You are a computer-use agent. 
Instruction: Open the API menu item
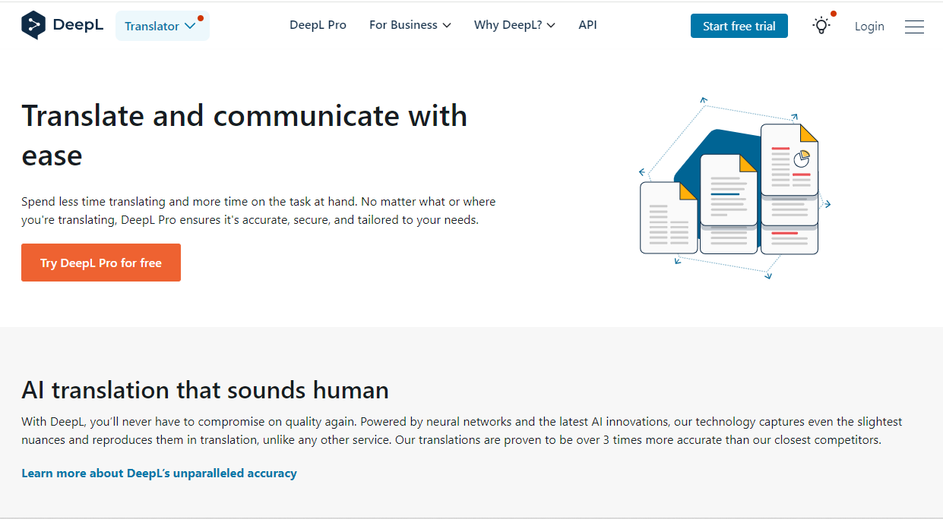(x=587, y=25)
